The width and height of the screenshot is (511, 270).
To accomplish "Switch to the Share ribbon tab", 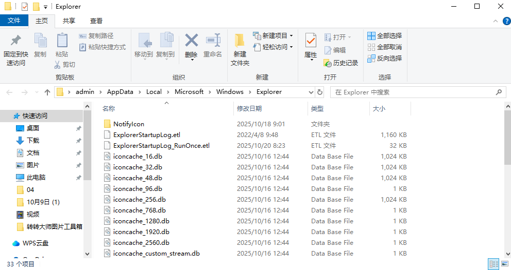I will tap(69, 21).
